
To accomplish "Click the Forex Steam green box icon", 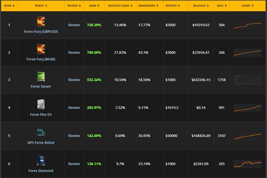I will (41, 77).
